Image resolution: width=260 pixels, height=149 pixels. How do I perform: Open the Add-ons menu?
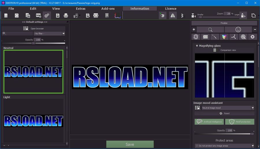click(108, 9)
